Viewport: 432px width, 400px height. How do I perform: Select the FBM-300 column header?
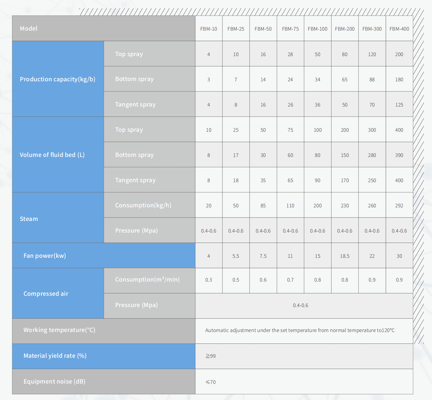pyautogui.click(x=372, y=29)
